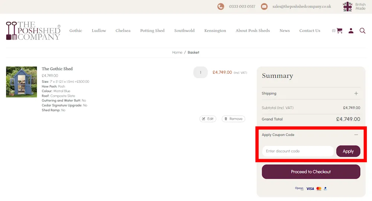The height and width of the screenshot is (201, 372).
Task: Click the Shed Ramp: No text
Action: click(x=53, y=110)
